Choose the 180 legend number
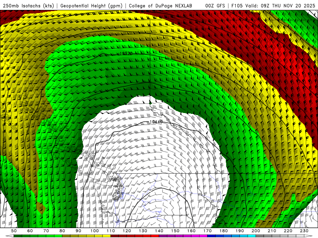 223,231
